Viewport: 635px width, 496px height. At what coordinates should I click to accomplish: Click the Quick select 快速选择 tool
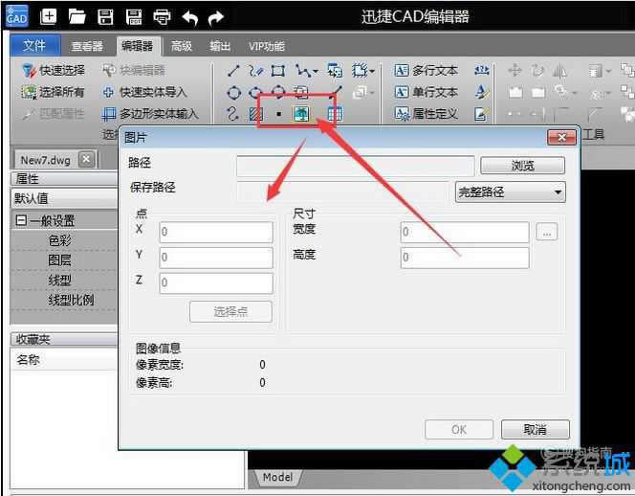tap(53, 70)
